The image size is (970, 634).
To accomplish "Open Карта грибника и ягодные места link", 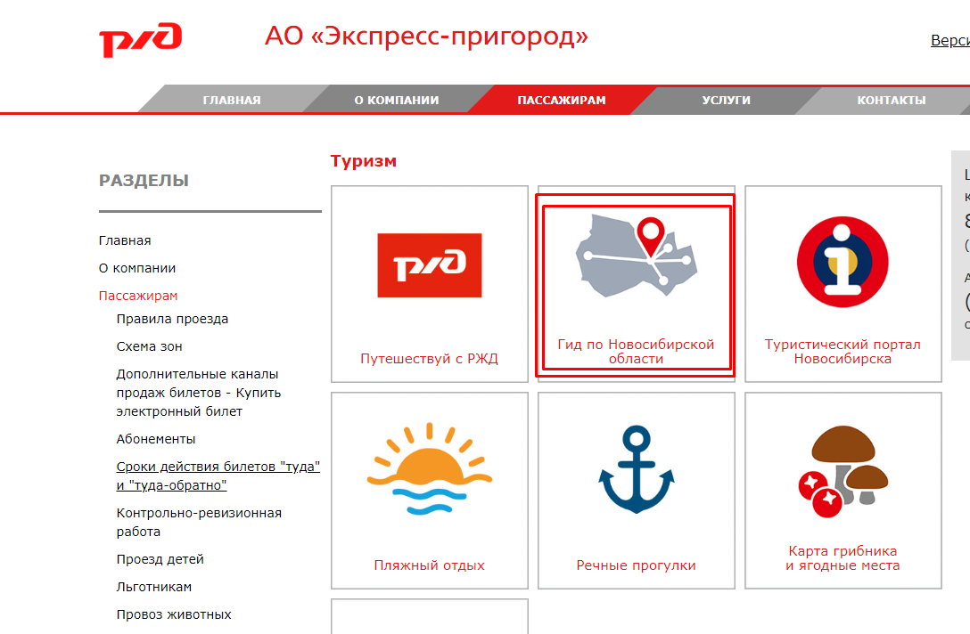I will point(843,558).
